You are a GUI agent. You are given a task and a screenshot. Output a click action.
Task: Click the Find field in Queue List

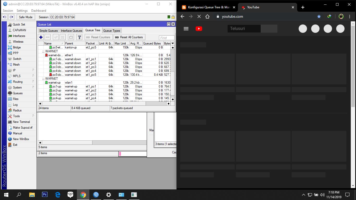[167, 38]
